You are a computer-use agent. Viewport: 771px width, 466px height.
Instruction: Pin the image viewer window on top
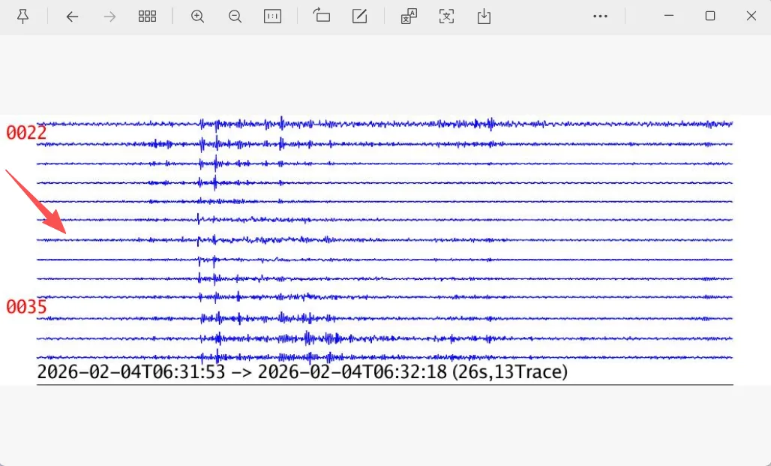pos(22,17)
